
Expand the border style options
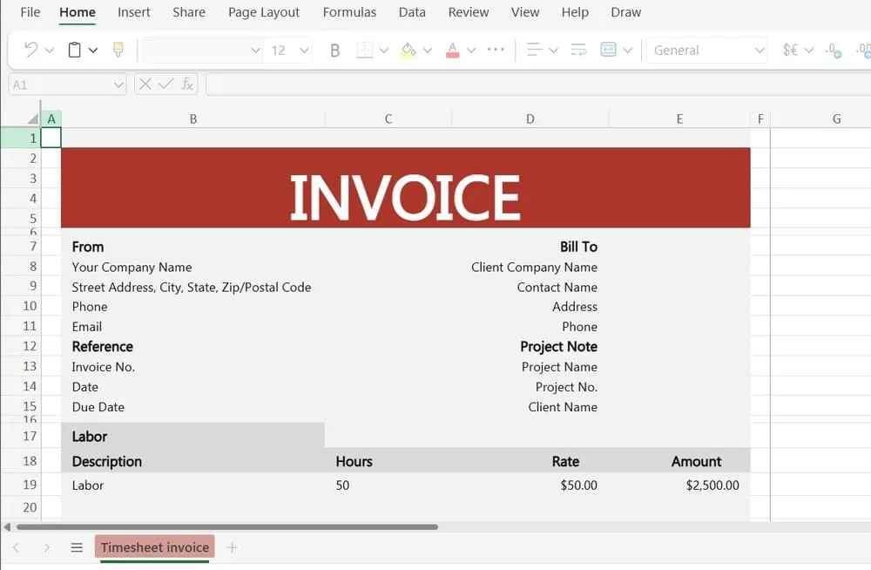tap(383, 50)
